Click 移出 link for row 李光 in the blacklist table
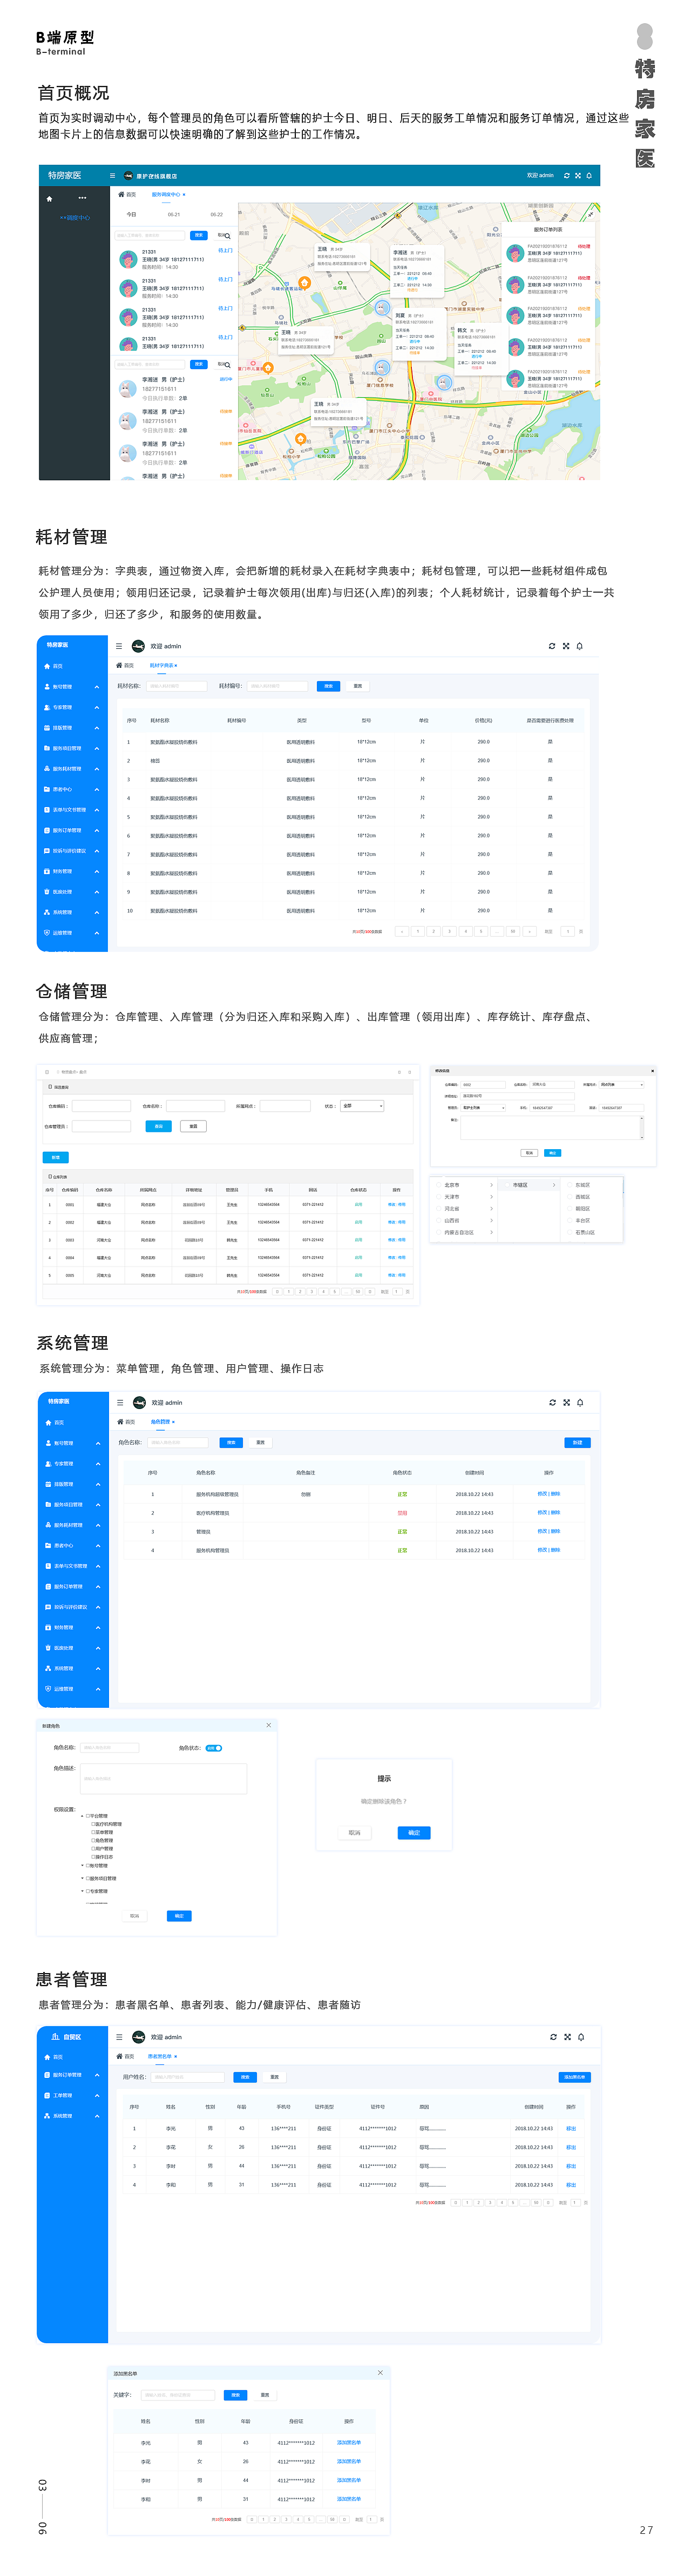Viewport: 691px width, 2576px height. pyautogui.click(x=571, y=2128)
